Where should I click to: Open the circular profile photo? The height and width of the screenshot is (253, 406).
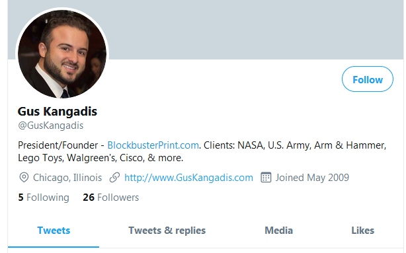click(x=62, y=54)
